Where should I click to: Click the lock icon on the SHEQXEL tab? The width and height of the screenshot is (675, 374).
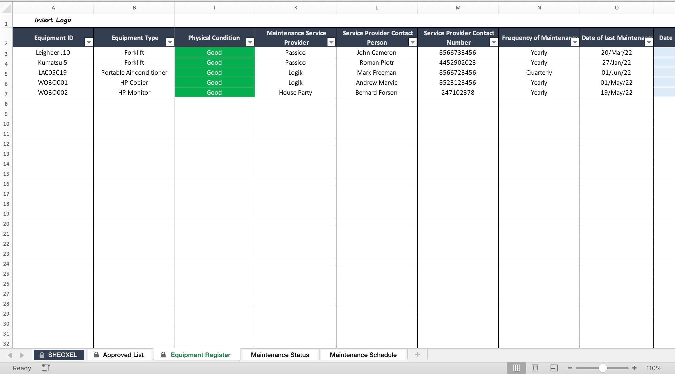(x=42, y=355)
